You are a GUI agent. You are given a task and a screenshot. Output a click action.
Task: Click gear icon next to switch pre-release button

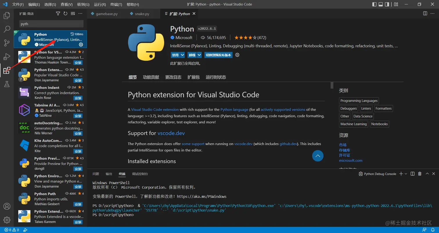click(237, 55)
